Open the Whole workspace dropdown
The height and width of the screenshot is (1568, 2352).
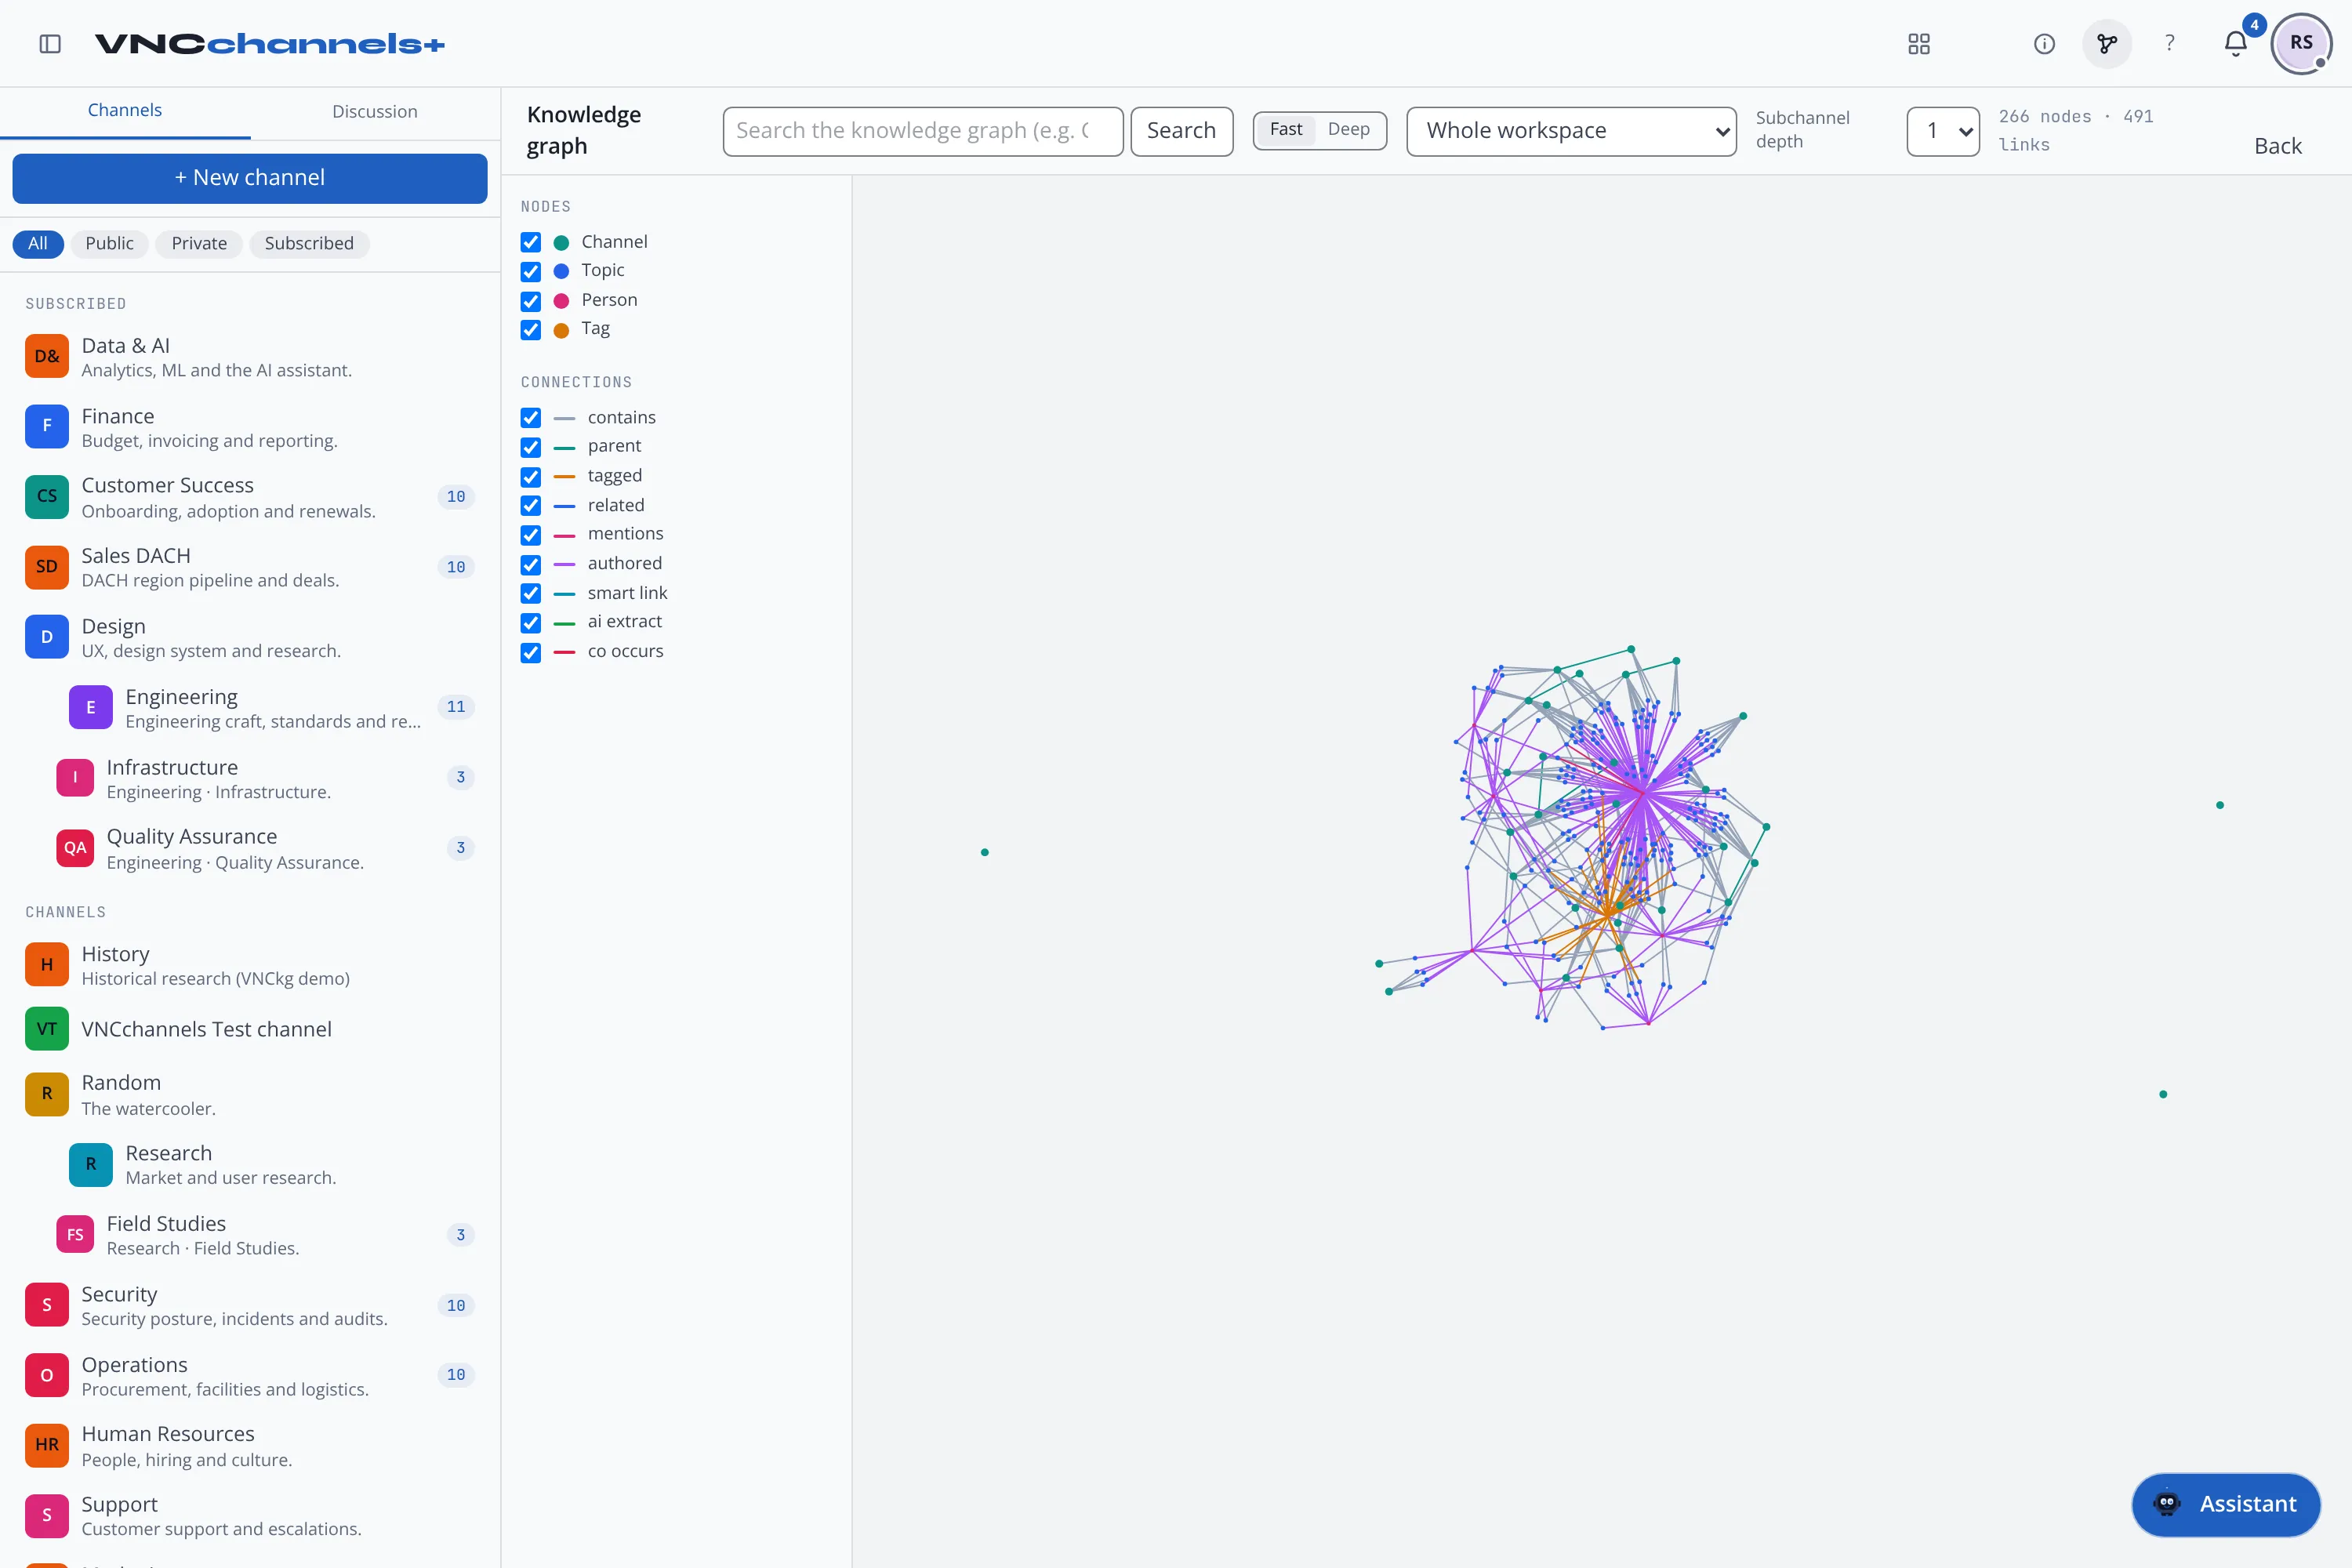[x=1571, y=131]
